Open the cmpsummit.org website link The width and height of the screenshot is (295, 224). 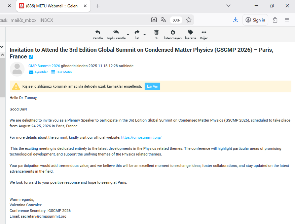(141, 137)
